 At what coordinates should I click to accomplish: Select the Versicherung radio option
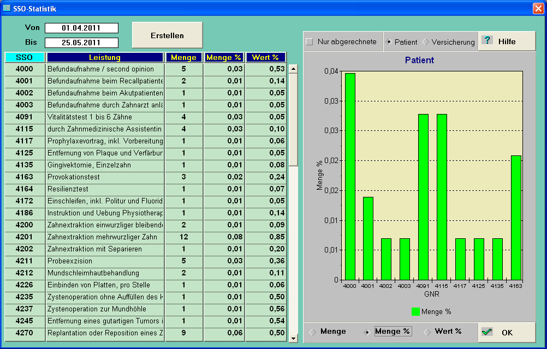[426, 42]
